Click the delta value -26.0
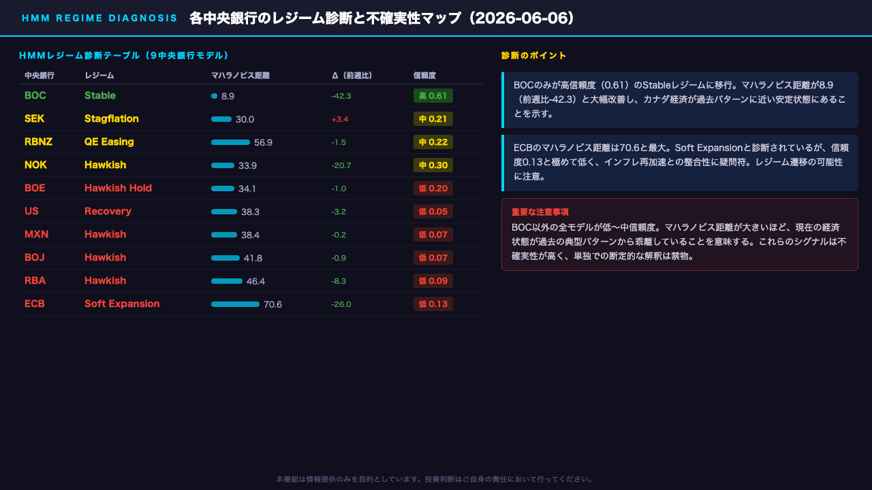 (341, 304)
